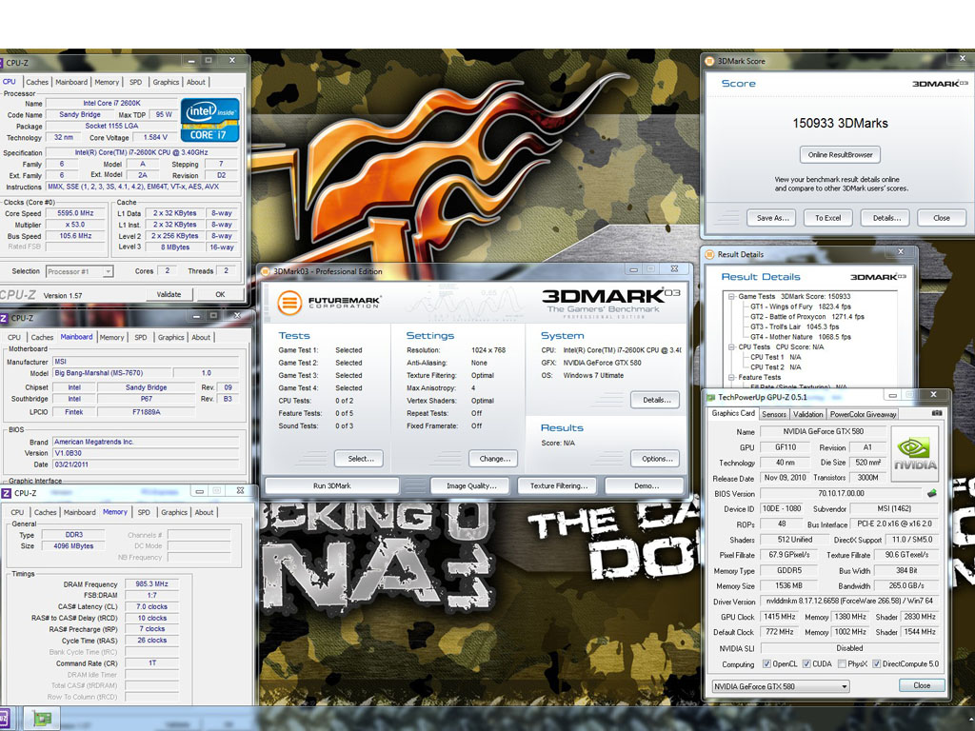Image resolution: width=975 pixels, height=731 pixels.
Task: Click the CPU-Z icon in the Mainboard window title
Action: point(3,318)
